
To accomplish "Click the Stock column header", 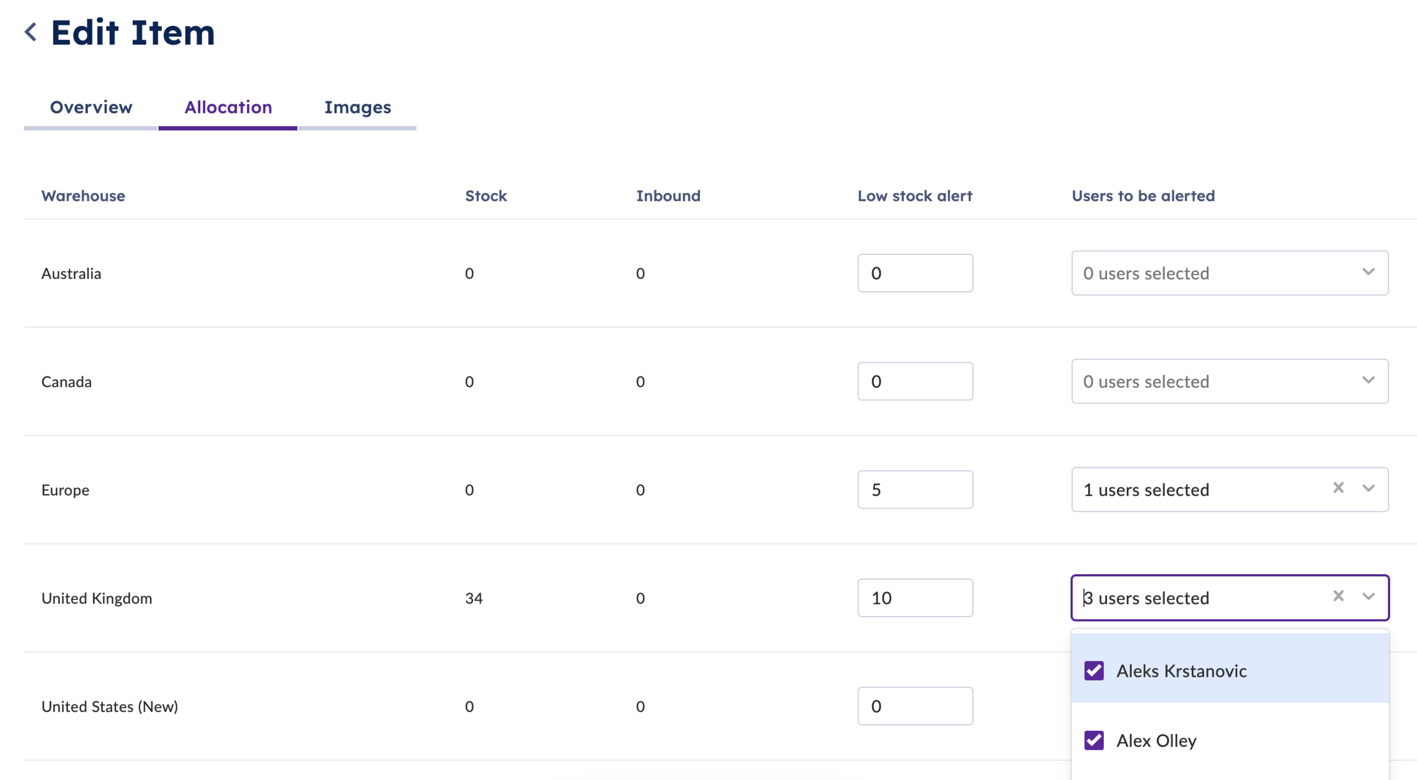I will point(486,196).
